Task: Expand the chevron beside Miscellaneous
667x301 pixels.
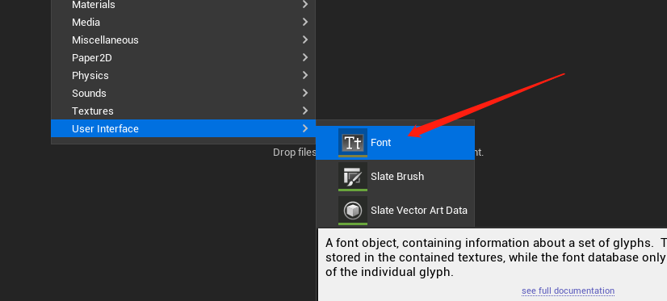Action: (x=305, y=40)
